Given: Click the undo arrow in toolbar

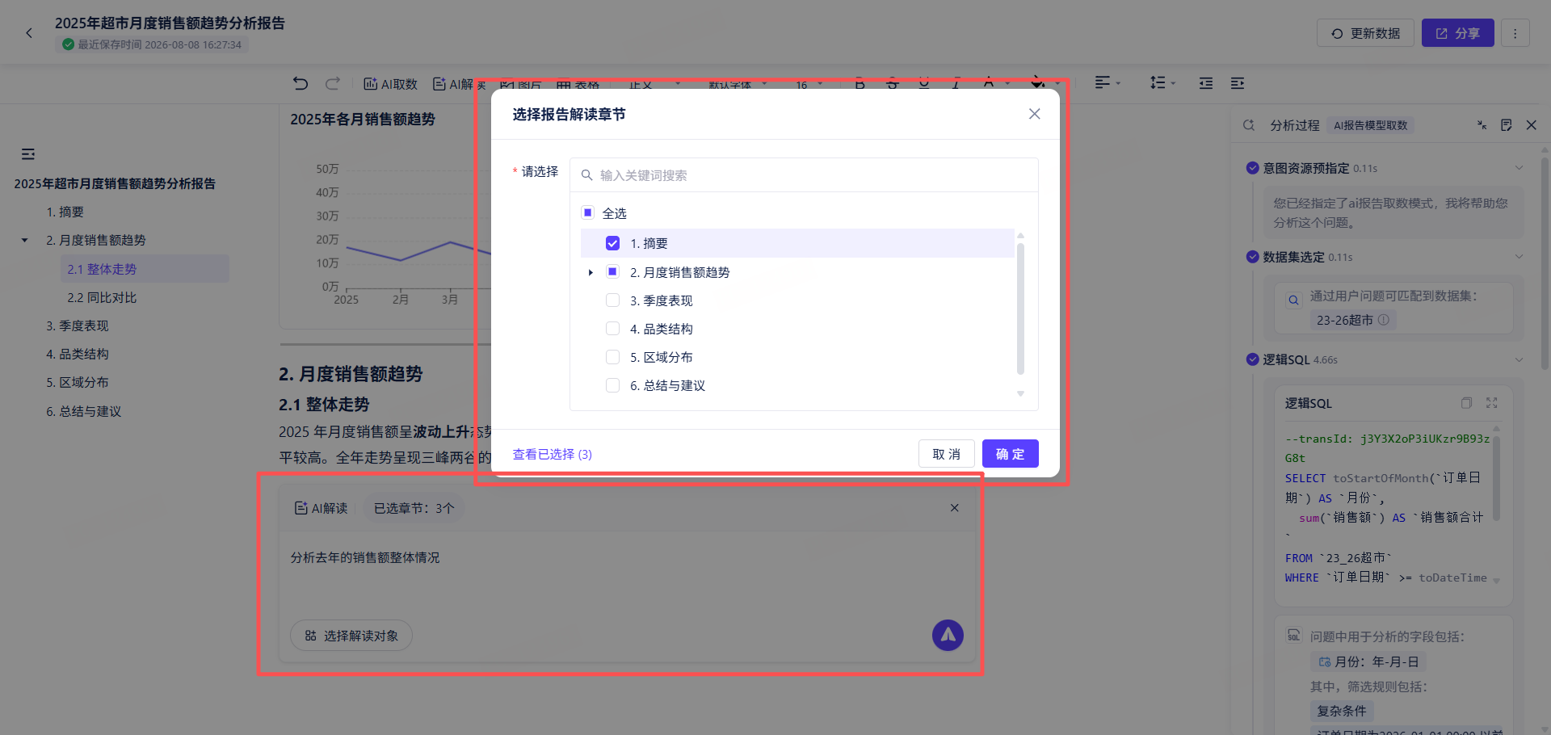Looking at the screenshot, I should click(x=301, y=83).
